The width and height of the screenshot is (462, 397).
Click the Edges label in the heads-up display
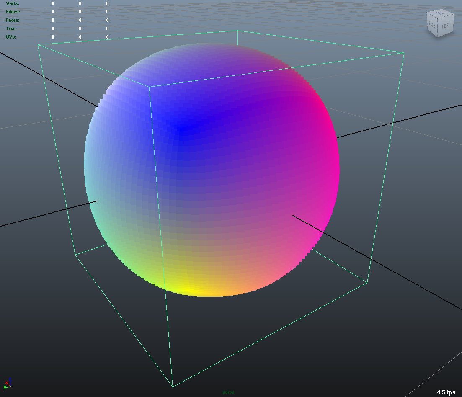click(x=13, y=12)
